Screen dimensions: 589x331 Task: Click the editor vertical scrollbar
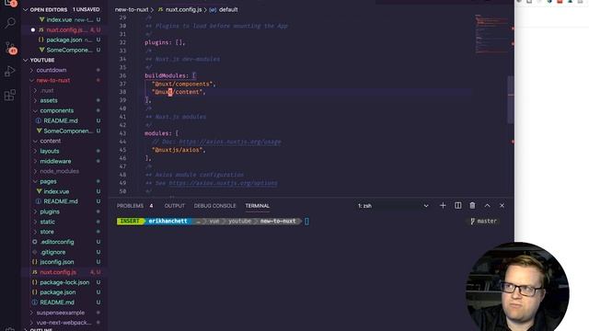pos(511,100)
